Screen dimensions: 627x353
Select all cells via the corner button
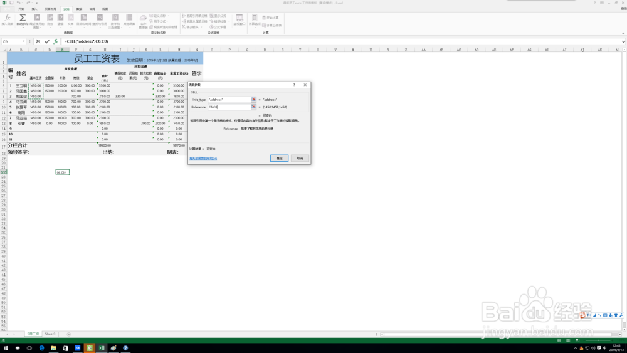click(4, 50)
